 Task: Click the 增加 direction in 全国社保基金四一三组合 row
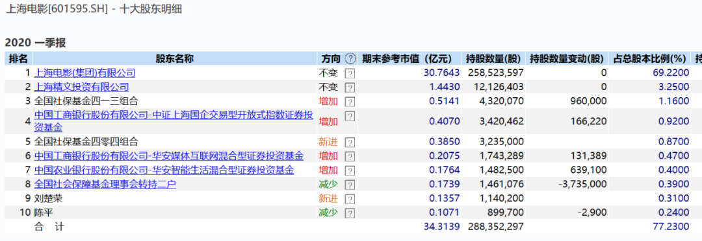(x=328, y=101)
